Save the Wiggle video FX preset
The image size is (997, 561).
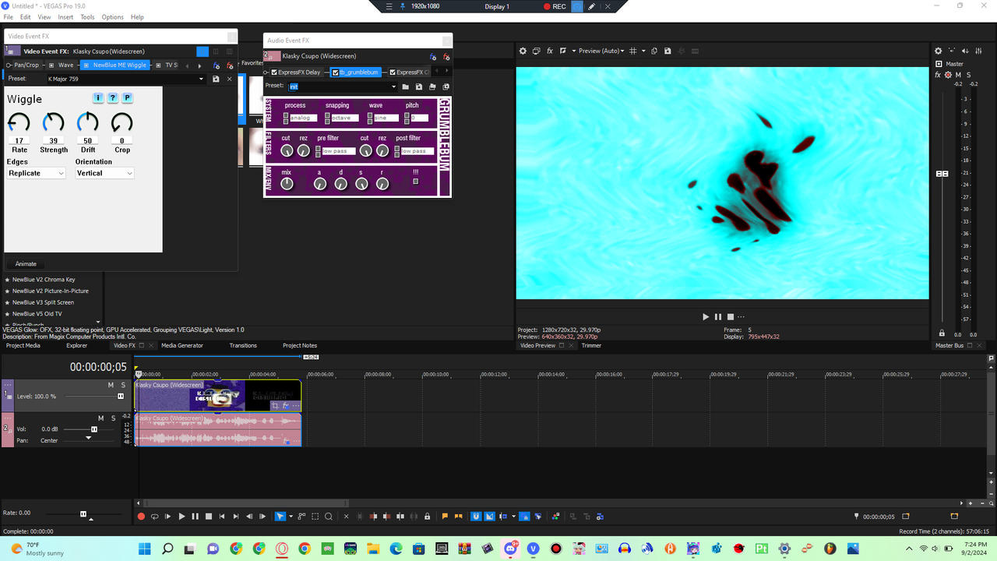click(216, 79)
